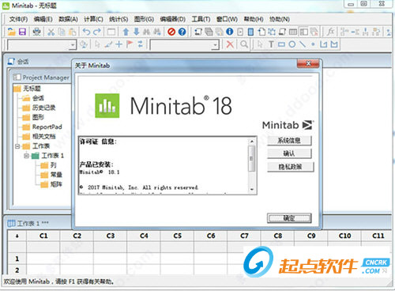Click the license info scrollbar thumb

click(252, 158)
